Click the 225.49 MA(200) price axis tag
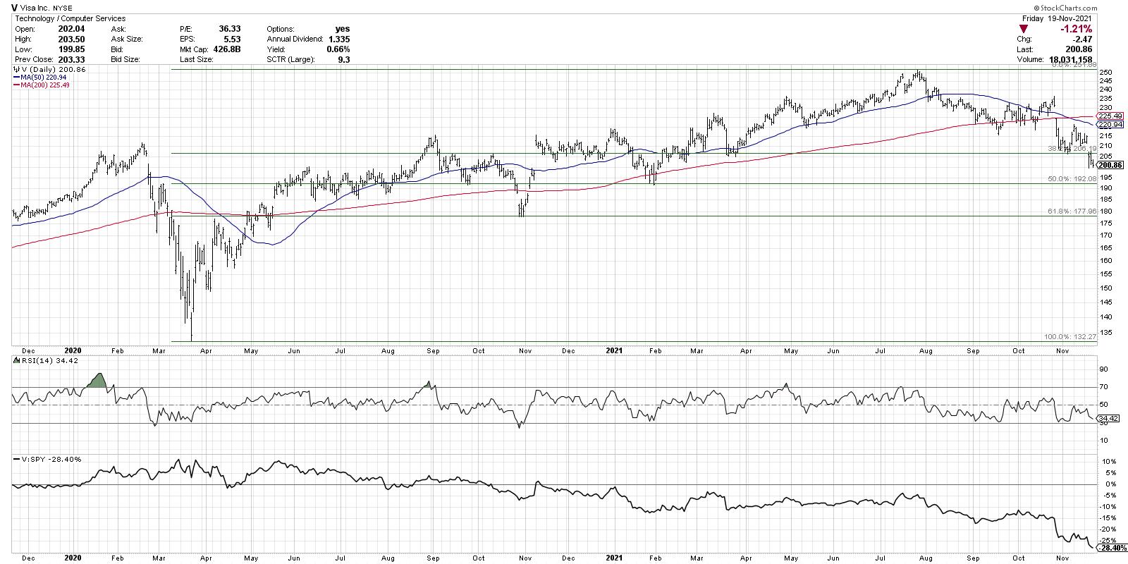1128x564 pixels. coord(1110,116)
